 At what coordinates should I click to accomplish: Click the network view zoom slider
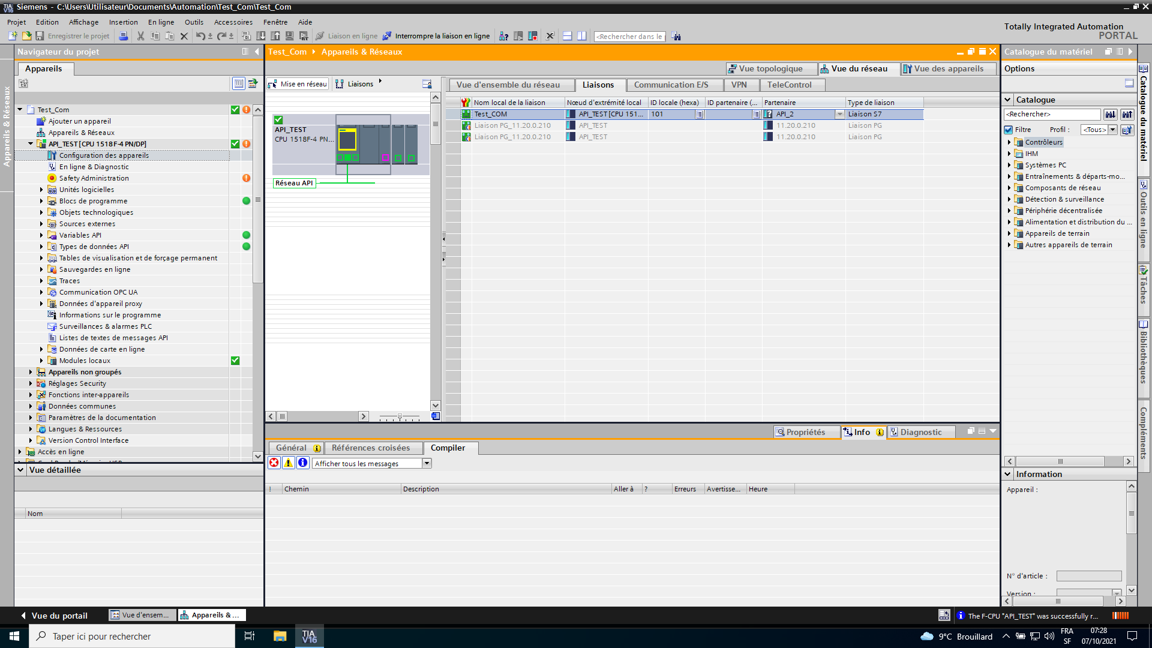[x=400, y=416]
